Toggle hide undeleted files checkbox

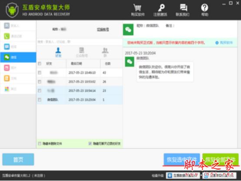pyautogui.click(x=40, y=144)
